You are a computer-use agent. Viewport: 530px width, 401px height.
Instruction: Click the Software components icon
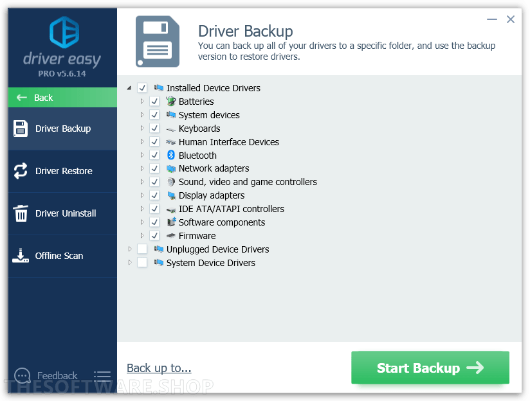pyautogui.click(x=172, y=222)
